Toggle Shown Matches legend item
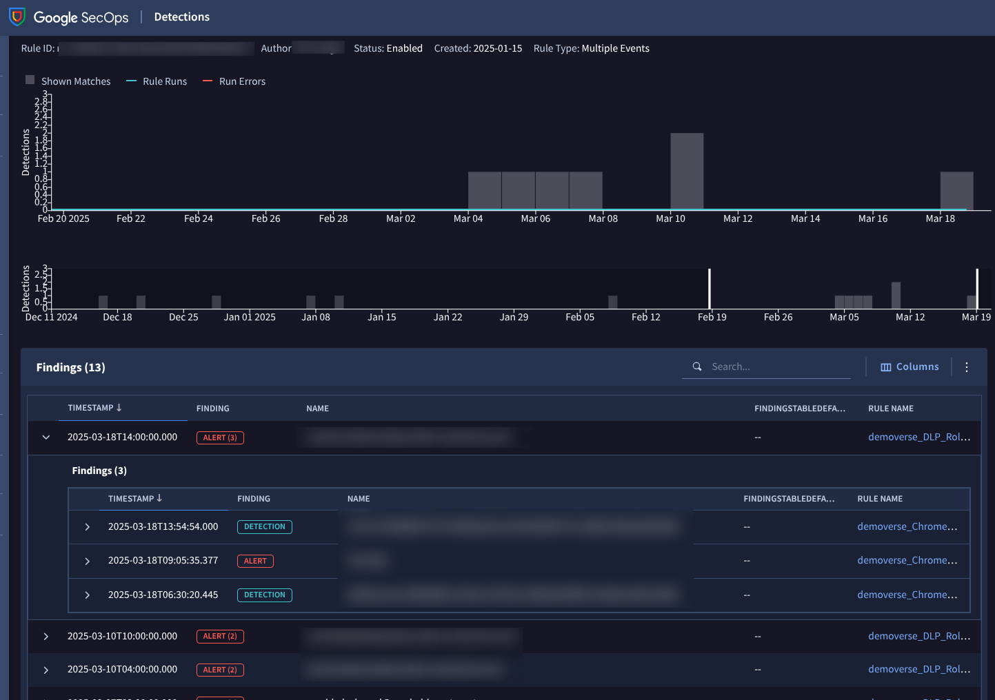Viewport: 995px width, 700px height. point(68,81)
